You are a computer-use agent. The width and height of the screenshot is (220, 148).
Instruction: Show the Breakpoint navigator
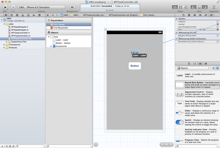34,15
